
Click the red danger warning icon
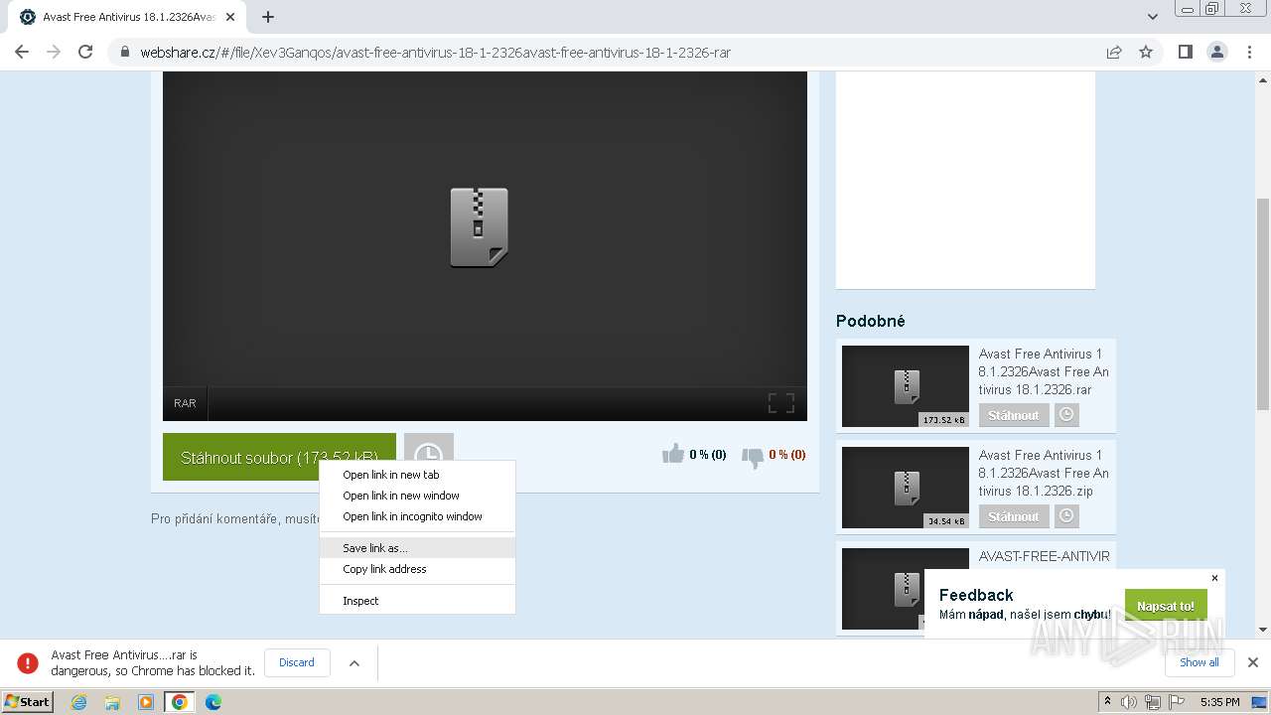tap(28, 662)
